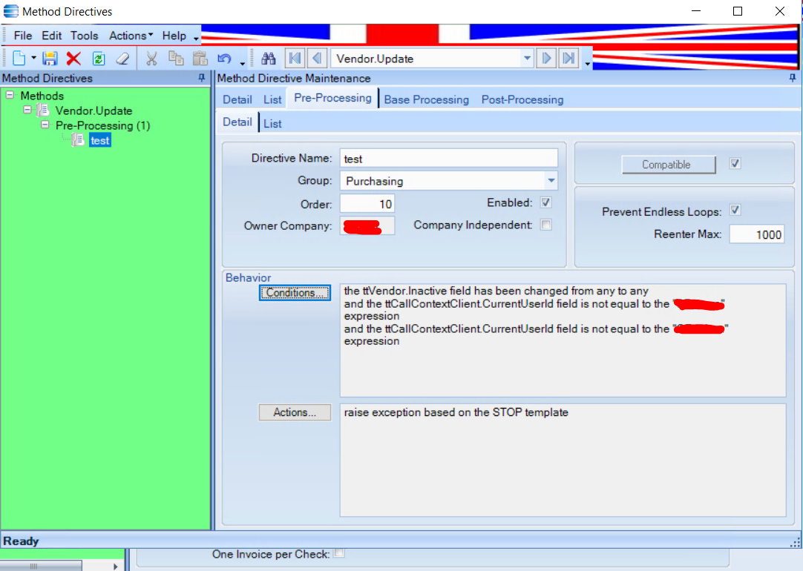Pin the Method Directive Maintenance panel

(x=793, y=78)
